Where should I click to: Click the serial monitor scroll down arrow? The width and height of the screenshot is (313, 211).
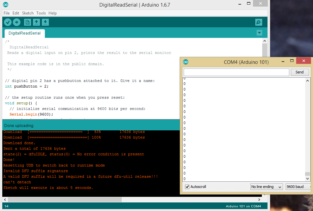coord(307,179)
